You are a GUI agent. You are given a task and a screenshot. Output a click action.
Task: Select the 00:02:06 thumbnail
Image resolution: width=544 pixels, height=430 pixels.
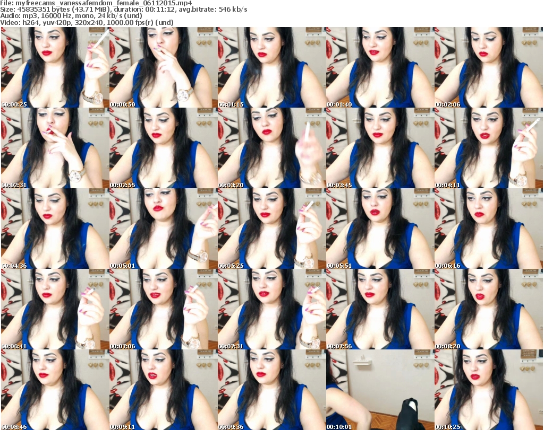click(x=488, y=67)
